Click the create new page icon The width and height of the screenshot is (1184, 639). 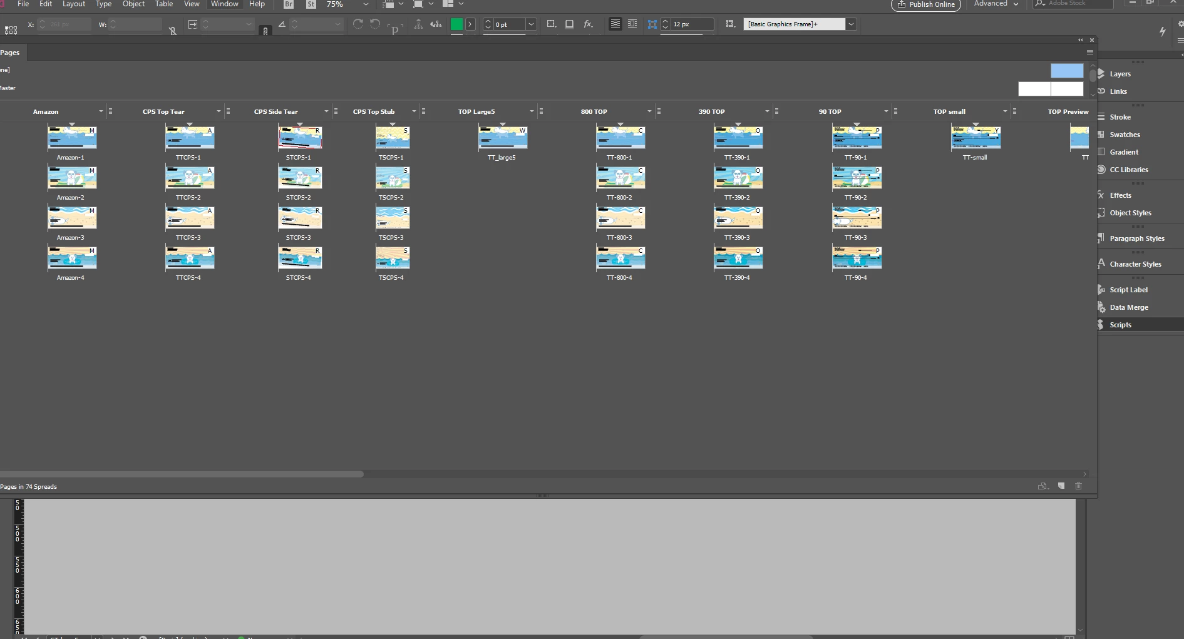tap(1061, 486)
